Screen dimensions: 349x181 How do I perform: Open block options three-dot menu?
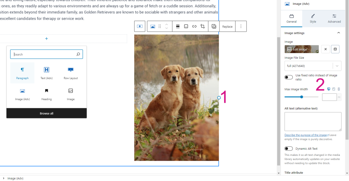coord(241,26)
